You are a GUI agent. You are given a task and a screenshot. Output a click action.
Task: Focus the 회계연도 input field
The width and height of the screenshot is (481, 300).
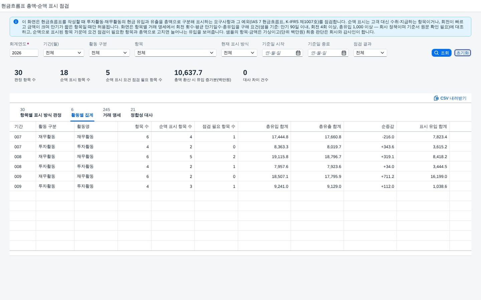[x=24, y=53]
